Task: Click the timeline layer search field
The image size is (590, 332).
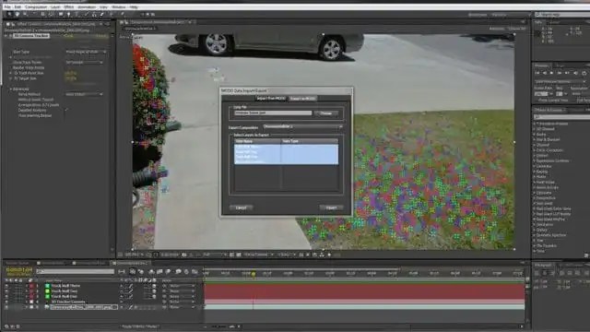Action: [76, 271]
